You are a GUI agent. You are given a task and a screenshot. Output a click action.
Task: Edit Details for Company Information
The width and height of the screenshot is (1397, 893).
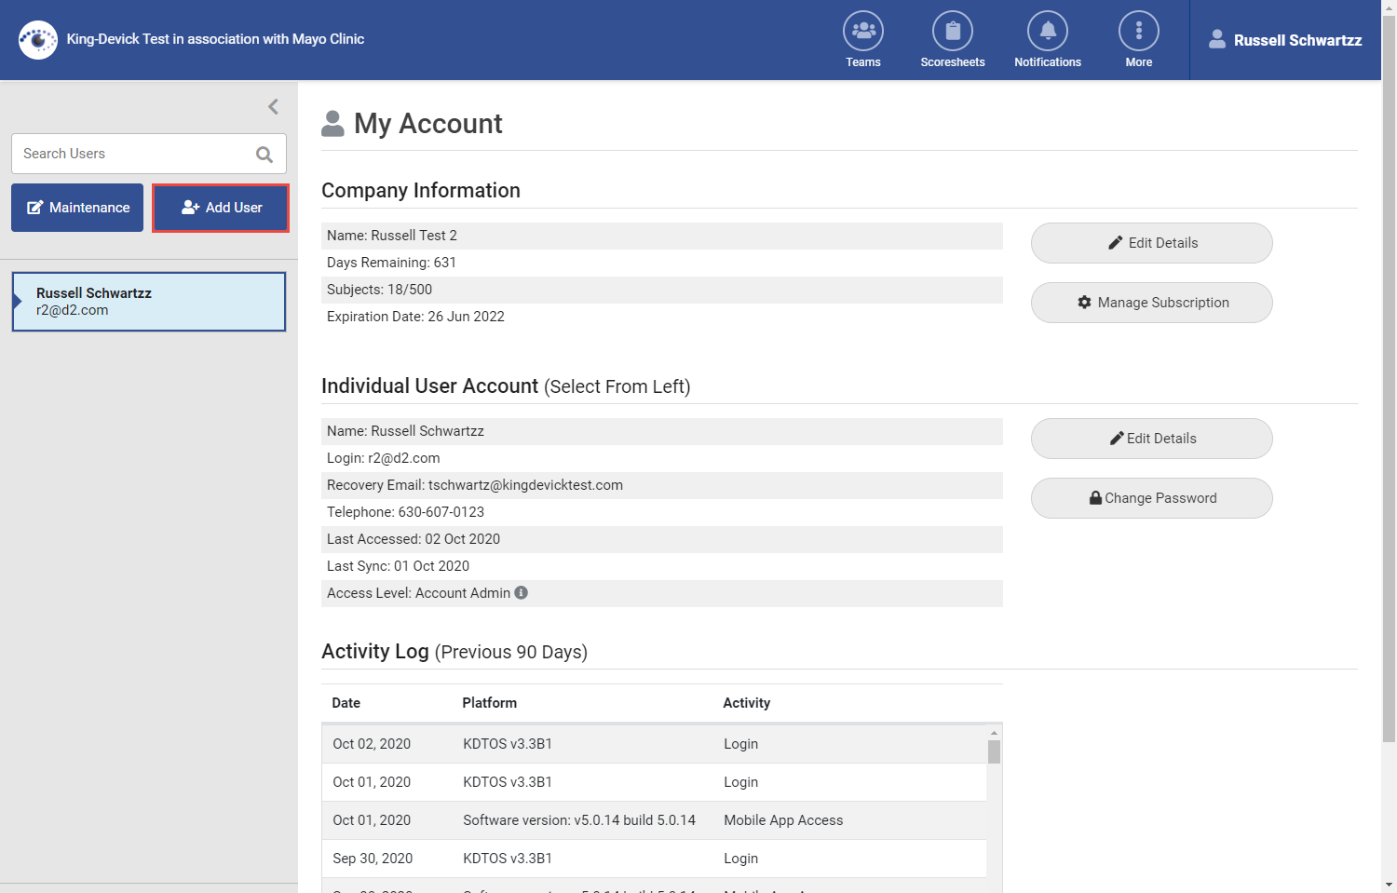pos(1151,243)
